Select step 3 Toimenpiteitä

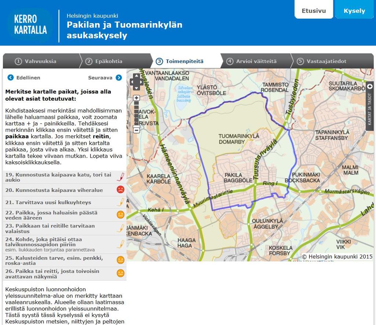click(186, 61)
